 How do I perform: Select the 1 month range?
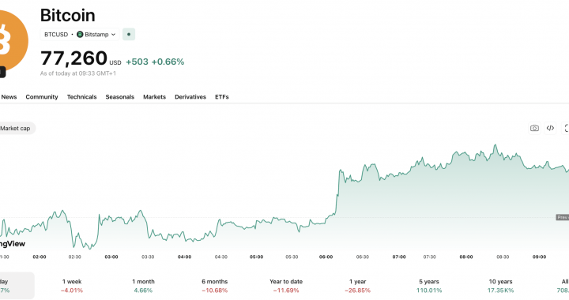coord(143,286)
